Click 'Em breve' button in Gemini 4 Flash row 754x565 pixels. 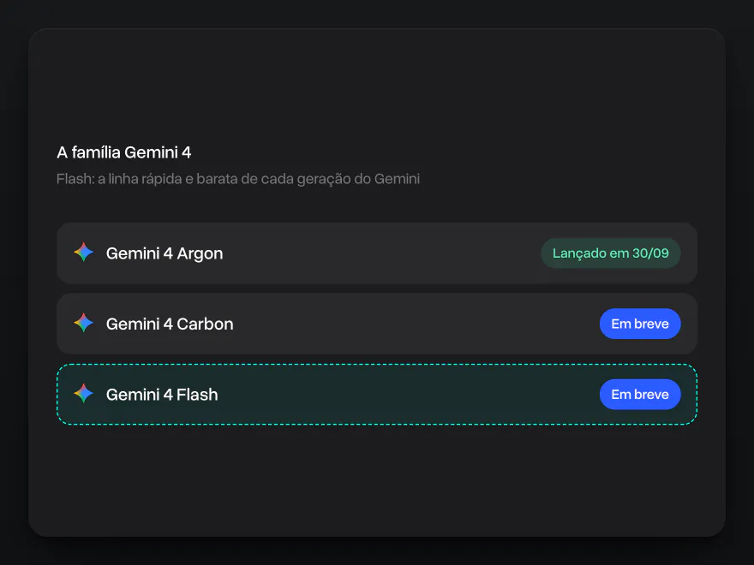coord(640,395)
